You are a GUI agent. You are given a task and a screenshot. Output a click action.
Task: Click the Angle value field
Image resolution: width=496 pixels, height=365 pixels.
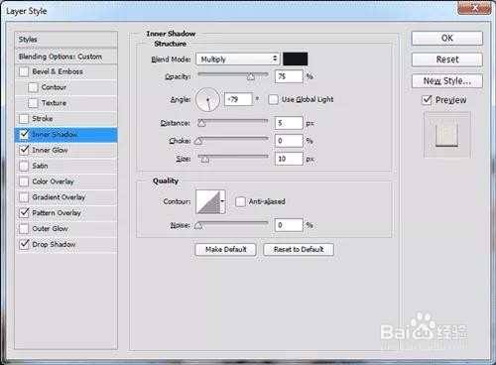click(x=238, y=99)
